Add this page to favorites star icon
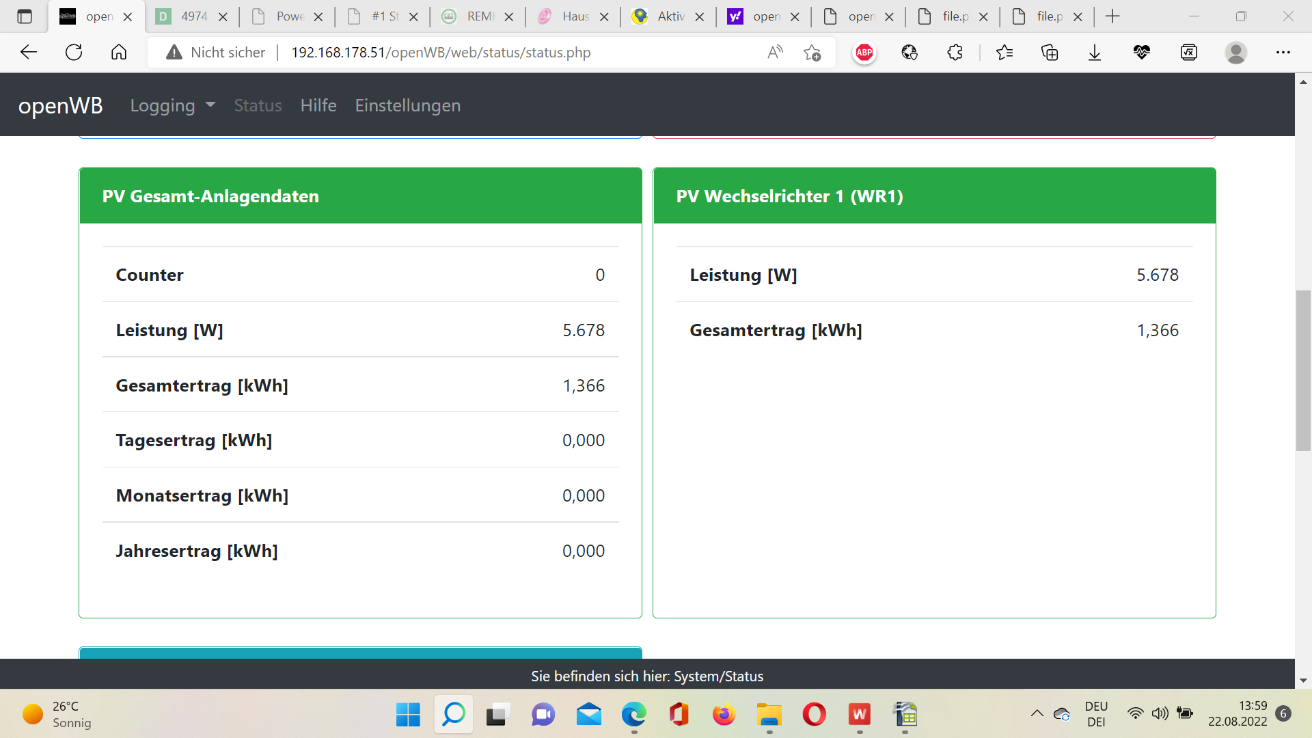Image resolution: width=1312 pixels, height=738 pixels. point(812,53)
